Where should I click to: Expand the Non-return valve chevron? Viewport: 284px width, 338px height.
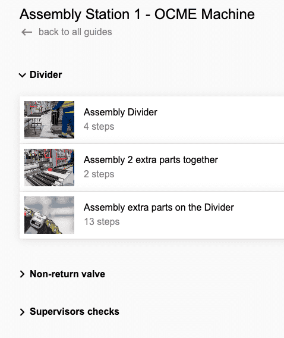pyautogui.click(x=22, y=274)
